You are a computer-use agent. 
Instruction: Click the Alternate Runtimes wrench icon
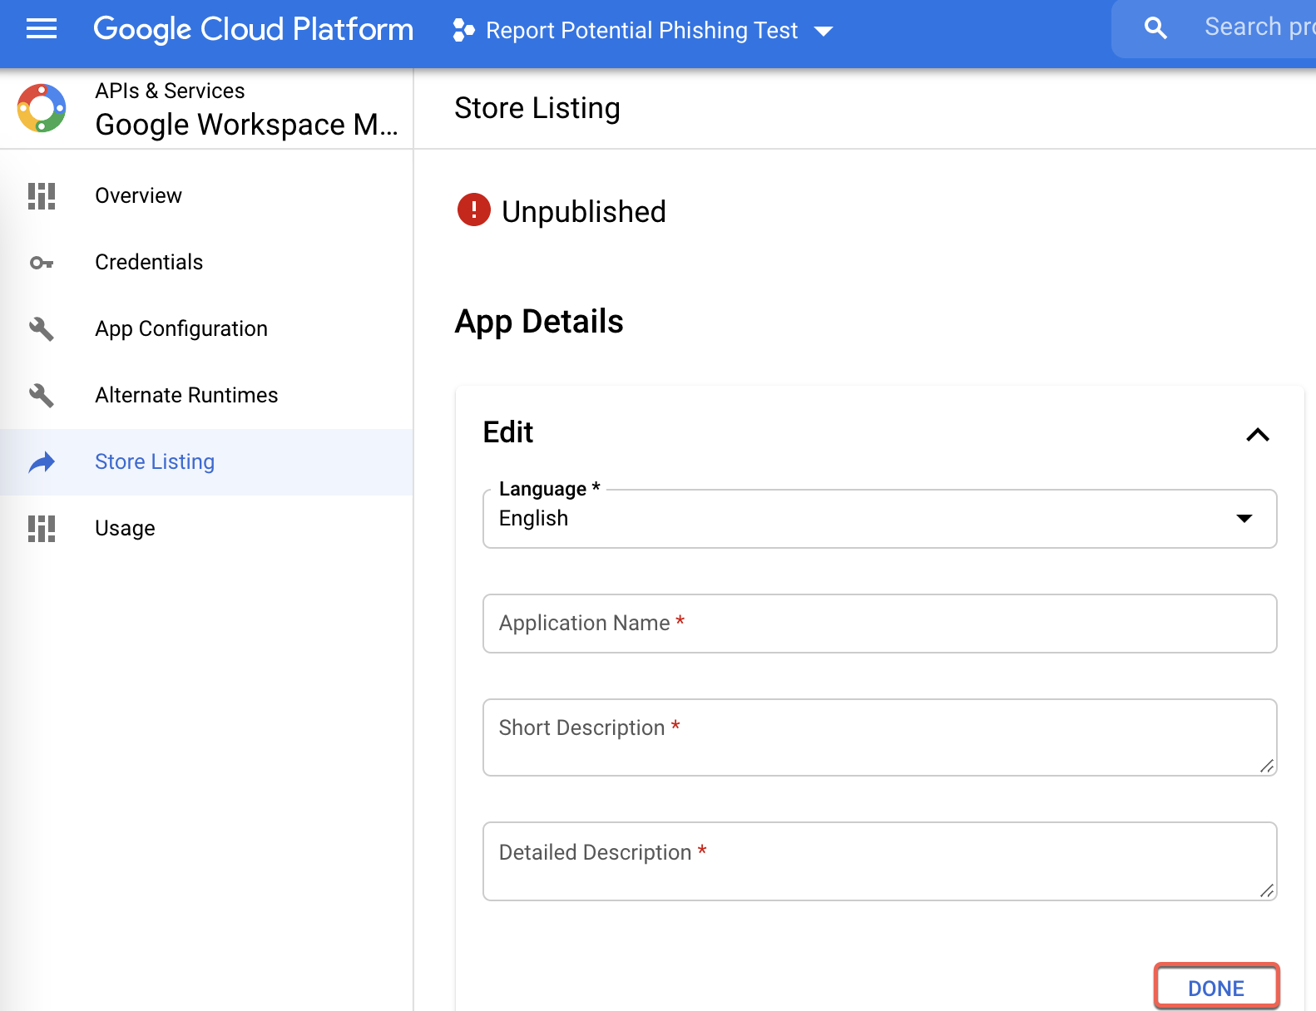(42, 396)
